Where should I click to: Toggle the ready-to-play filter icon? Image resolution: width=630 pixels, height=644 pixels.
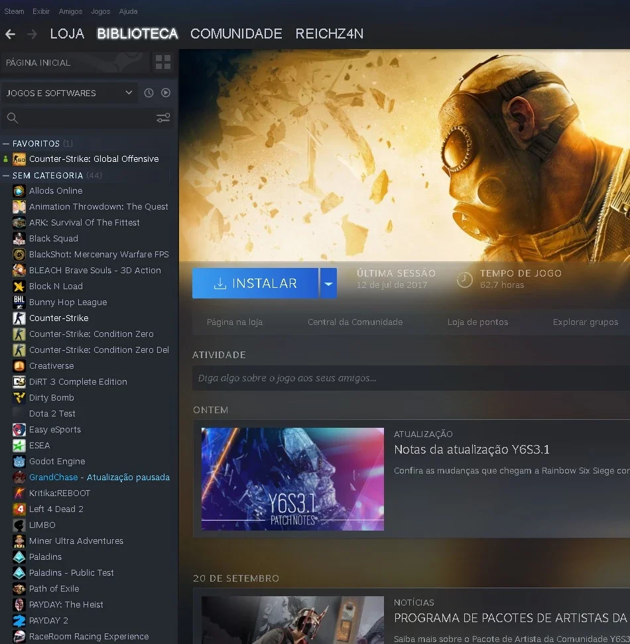coord(166,93)
